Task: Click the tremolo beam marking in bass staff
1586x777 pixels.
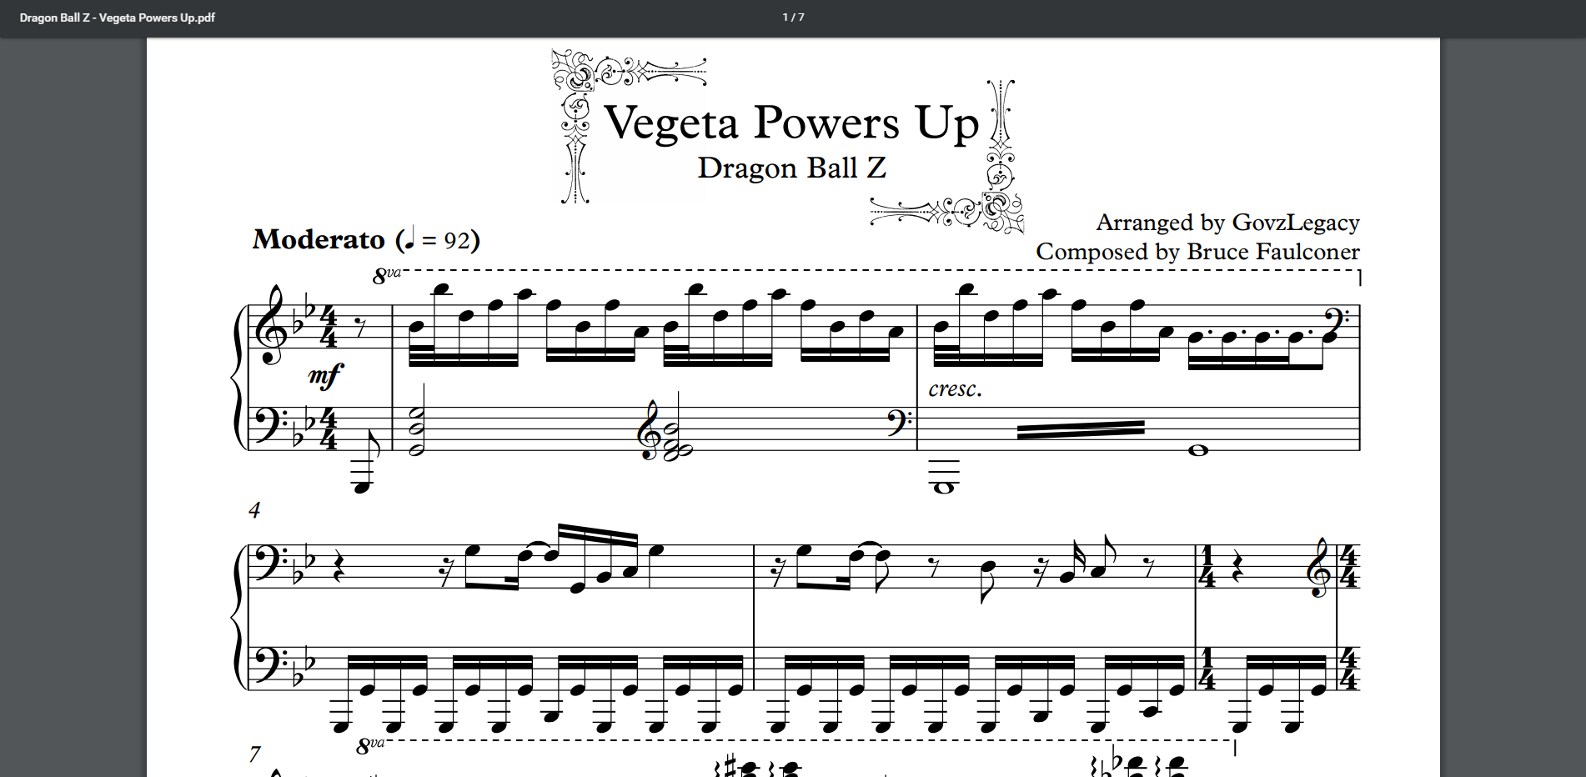Action: pos(1081,430)
